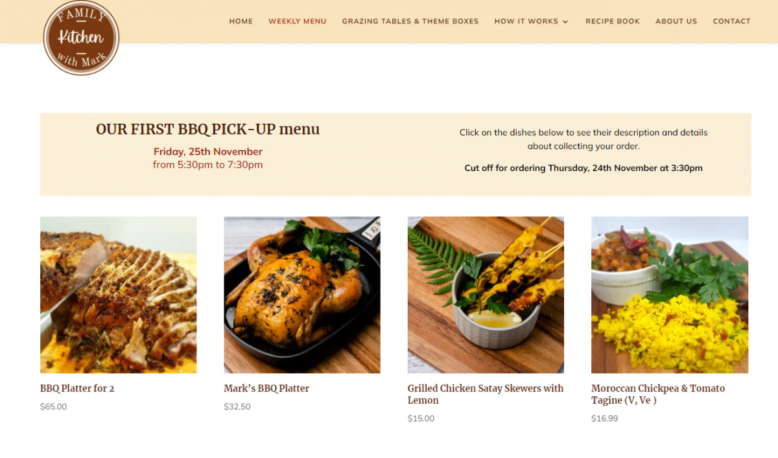Click the $16.99 tagine price

(605, 418)
